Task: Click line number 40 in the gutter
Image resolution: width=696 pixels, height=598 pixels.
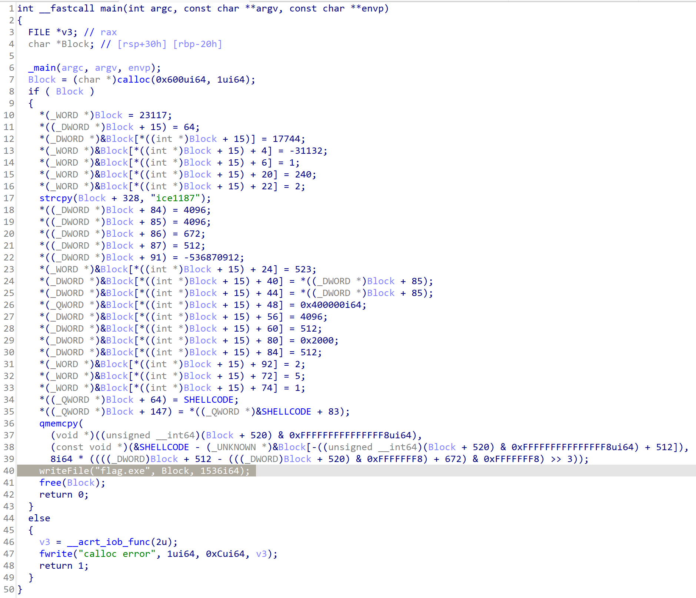Action: click(9, 471)
